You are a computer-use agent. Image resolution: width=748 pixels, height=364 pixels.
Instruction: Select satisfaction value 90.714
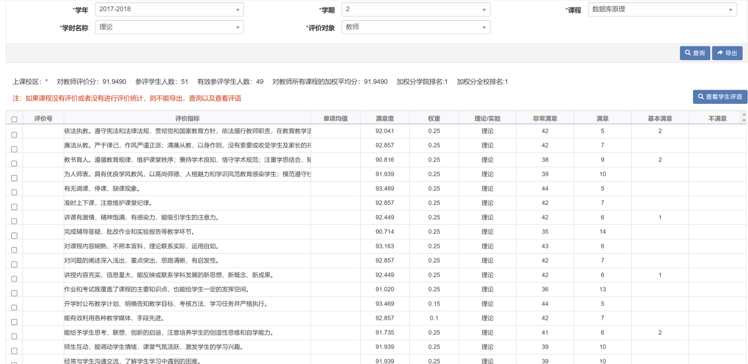point(384,232)
